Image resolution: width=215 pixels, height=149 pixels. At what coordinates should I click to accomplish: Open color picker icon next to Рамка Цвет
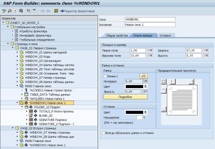pyautogui.click(x=145, y=86)
